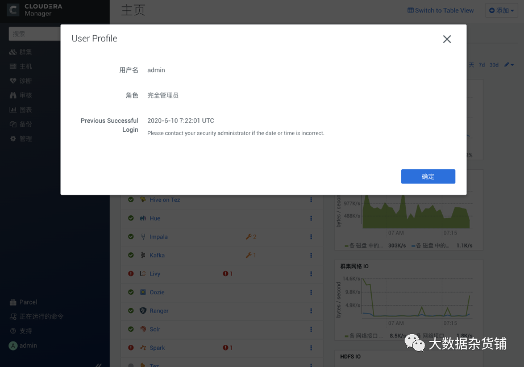Expand actions menu for Oozie
This screenshot has height=367, width=524.
[x=311, y=292]
